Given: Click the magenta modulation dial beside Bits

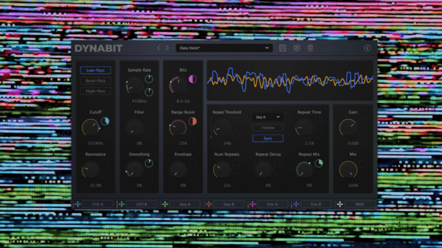Looking at the screenshot, I should pos(193,79).
